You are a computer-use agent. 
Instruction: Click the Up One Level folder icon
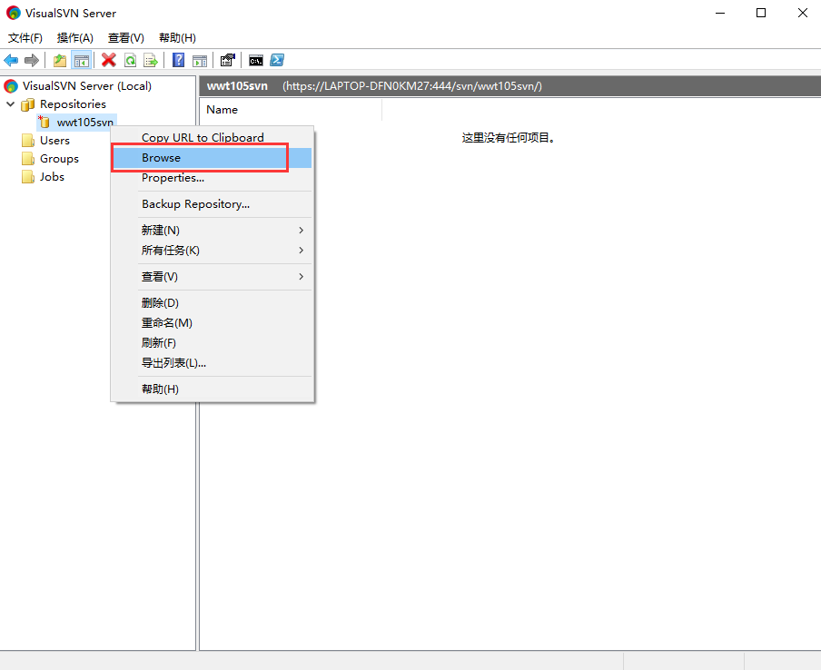[x=60, y=60]
